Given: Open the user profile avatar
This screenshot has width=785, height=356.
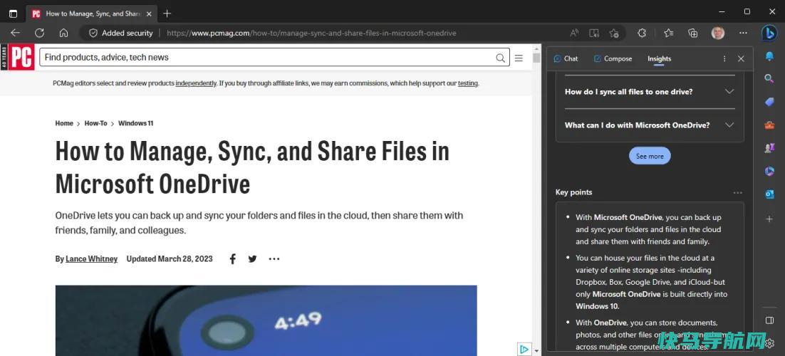Looking at the screenshot, I should (x=717, y=33).
